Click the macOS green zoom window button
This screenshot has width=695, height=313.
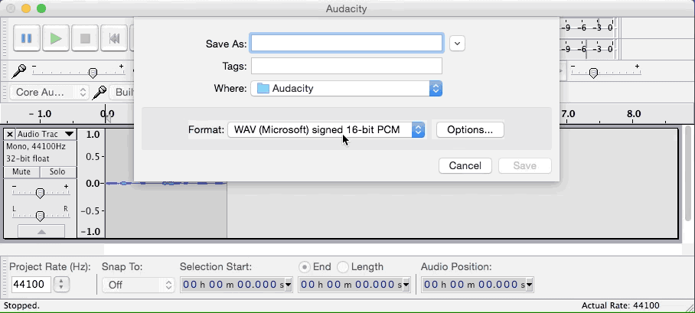[41, 8]
